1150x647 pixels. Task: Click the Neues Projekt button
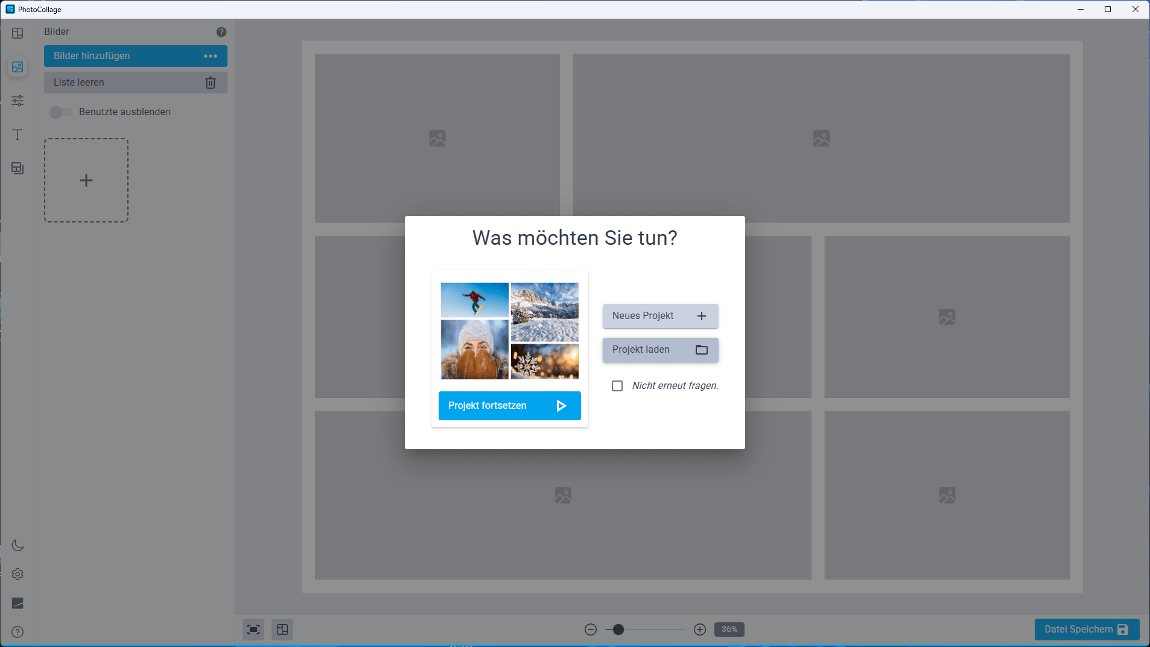point(660,316)
